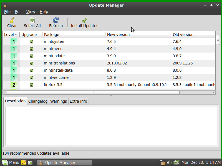The height and width of the screenshot is (166, 222).
Task: Open the terminal icon in the panel
Action: pos(30,163)
